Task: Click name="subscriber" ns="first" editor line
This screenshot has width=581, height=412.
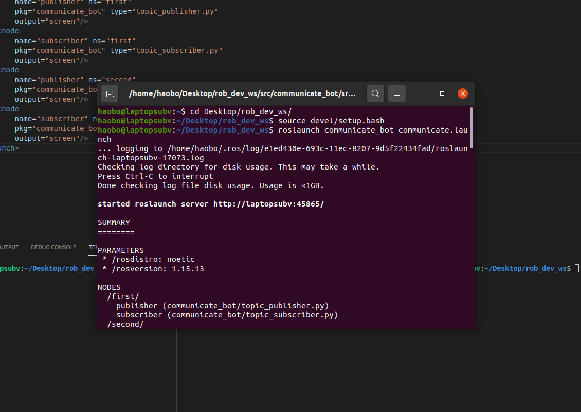Action: pyautogui.click(x=75, y=41)
